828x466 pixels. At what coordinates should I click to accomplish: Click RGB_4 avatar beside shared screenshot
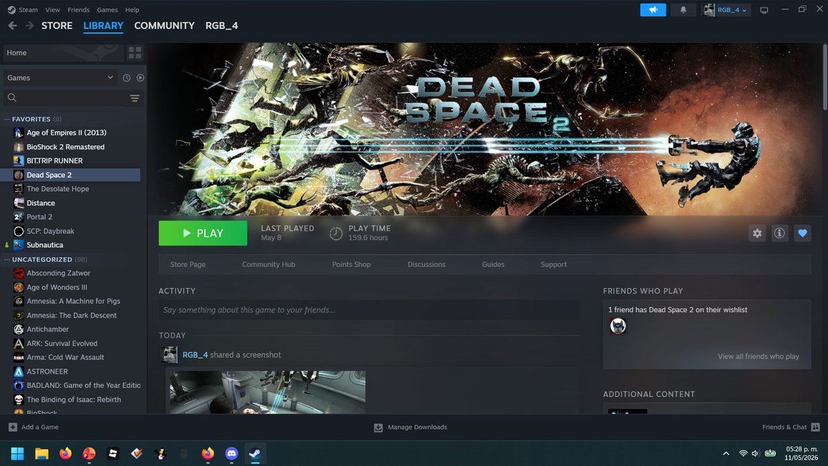click(x=169, y=355)
